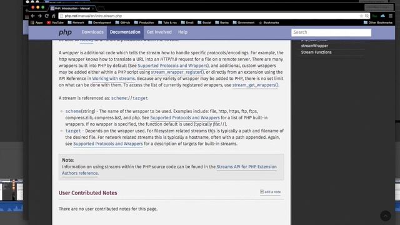Viewport: 400px width, 225px height.
Task: Open Supported Protocols link in scheme bullet
Action: click(x=185, y=117)
